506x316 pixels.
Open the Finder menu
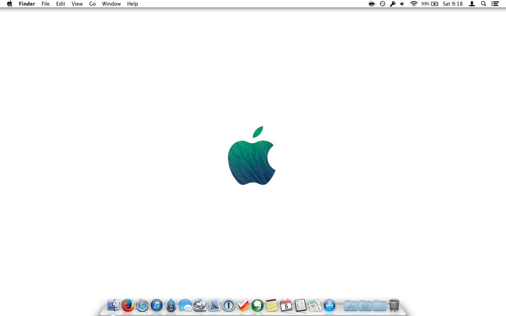click(27, 4)
